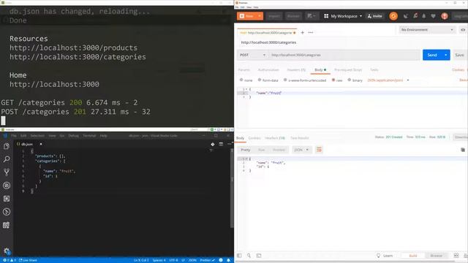Open the Terminal menu in VS Code
The width and height of the screenshot is (468, 263).
coord(89,136)
